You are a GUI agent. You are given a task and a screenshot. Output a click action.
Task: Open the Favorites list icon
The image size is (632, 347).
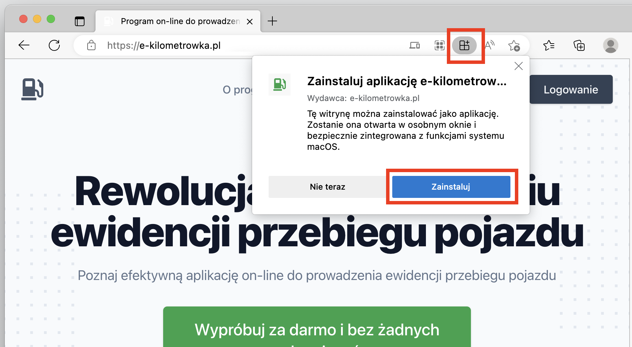pyautogui.click(x=549, y=45)
